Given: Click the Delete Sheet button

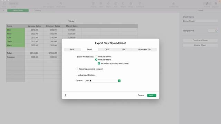Looking at the screenshot, I should 200,45.
